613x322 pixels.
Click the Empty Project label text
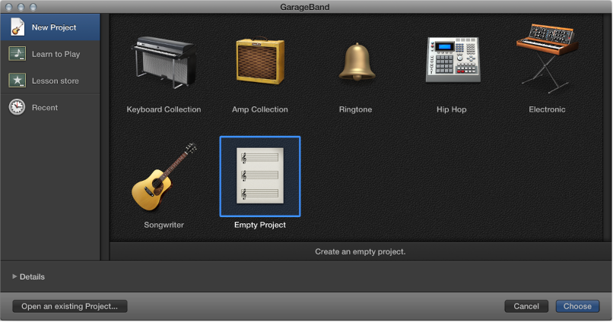point(260,225)
